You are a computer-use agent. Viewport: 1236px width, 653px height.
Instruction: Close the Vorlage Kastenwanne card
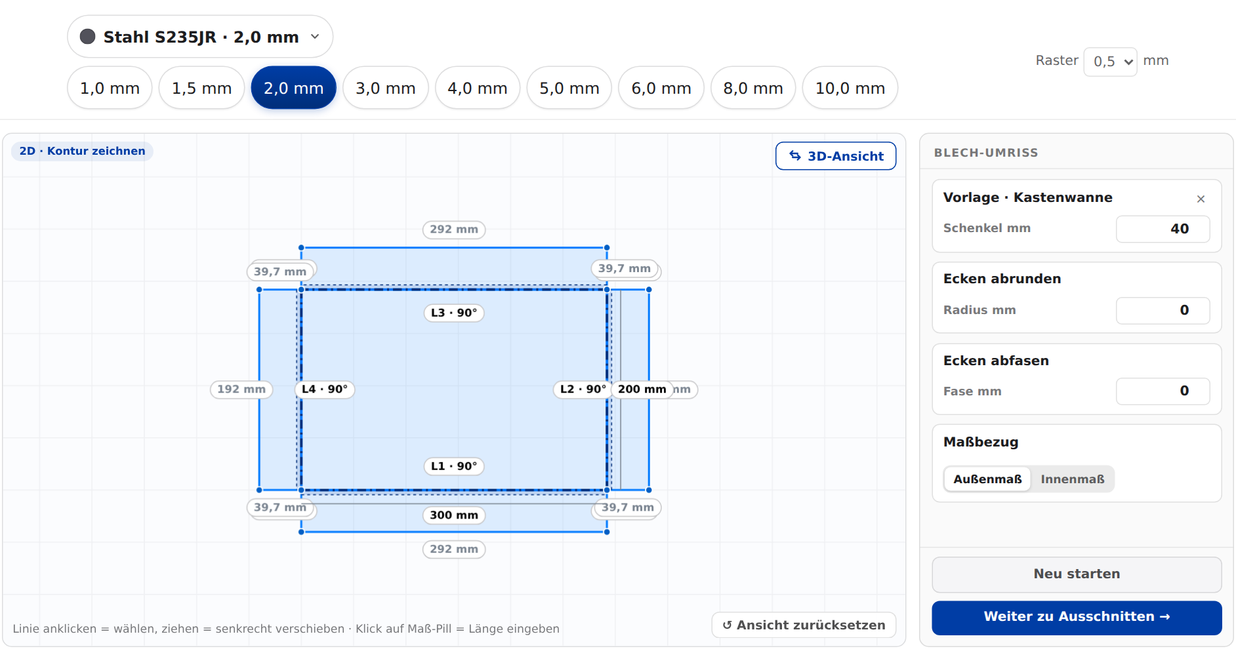tap(1201, 199)
